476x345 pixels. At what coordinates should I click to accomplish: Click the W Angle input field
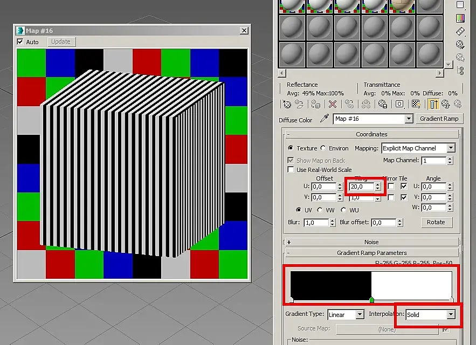click(x=433, y=208)
